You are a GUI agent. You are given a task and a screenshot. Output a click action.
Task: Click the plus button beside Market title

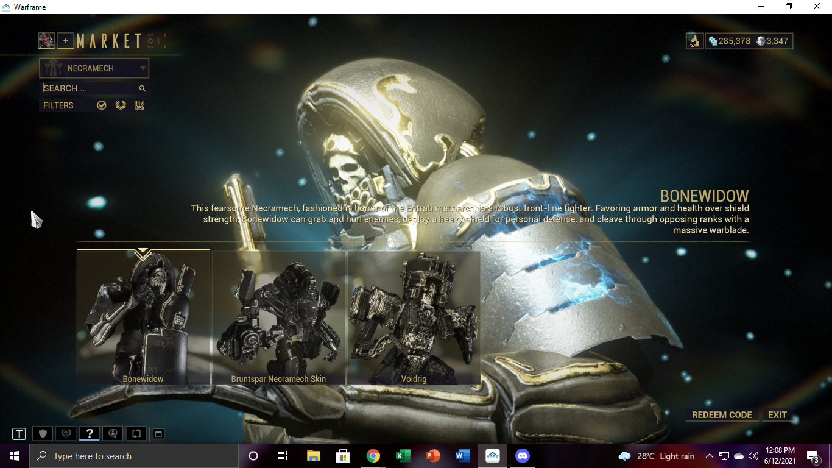tap(66, 41)
